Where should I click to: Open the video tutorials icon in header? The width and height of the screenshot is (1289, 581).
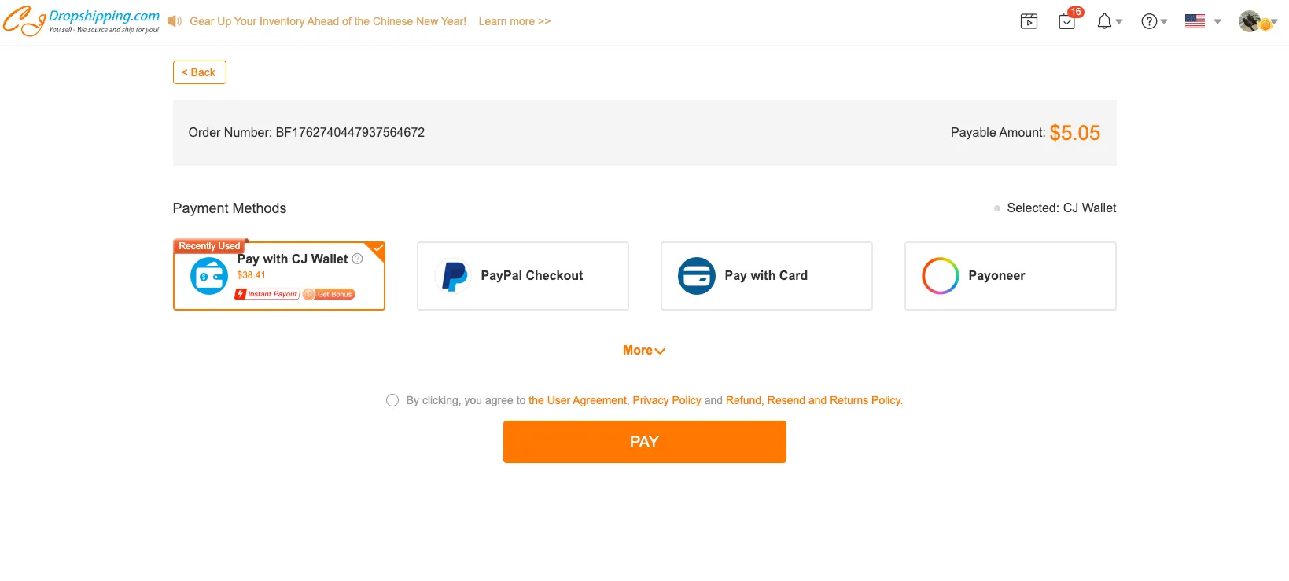[1029, 21]
